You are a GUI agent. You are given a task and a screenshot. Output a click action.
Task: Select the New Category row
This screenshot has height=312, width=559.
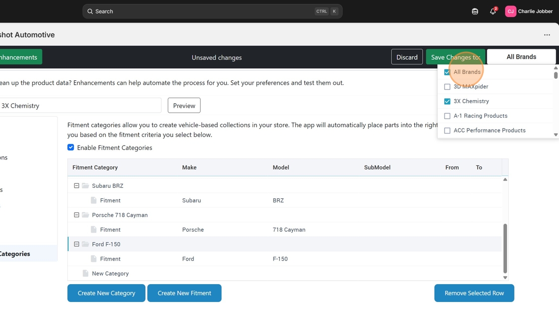[284, 273]
